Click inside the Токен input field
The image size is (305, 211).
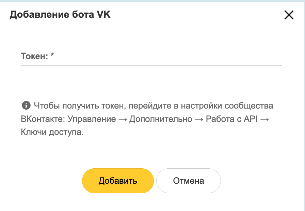(x=151, y=75)
